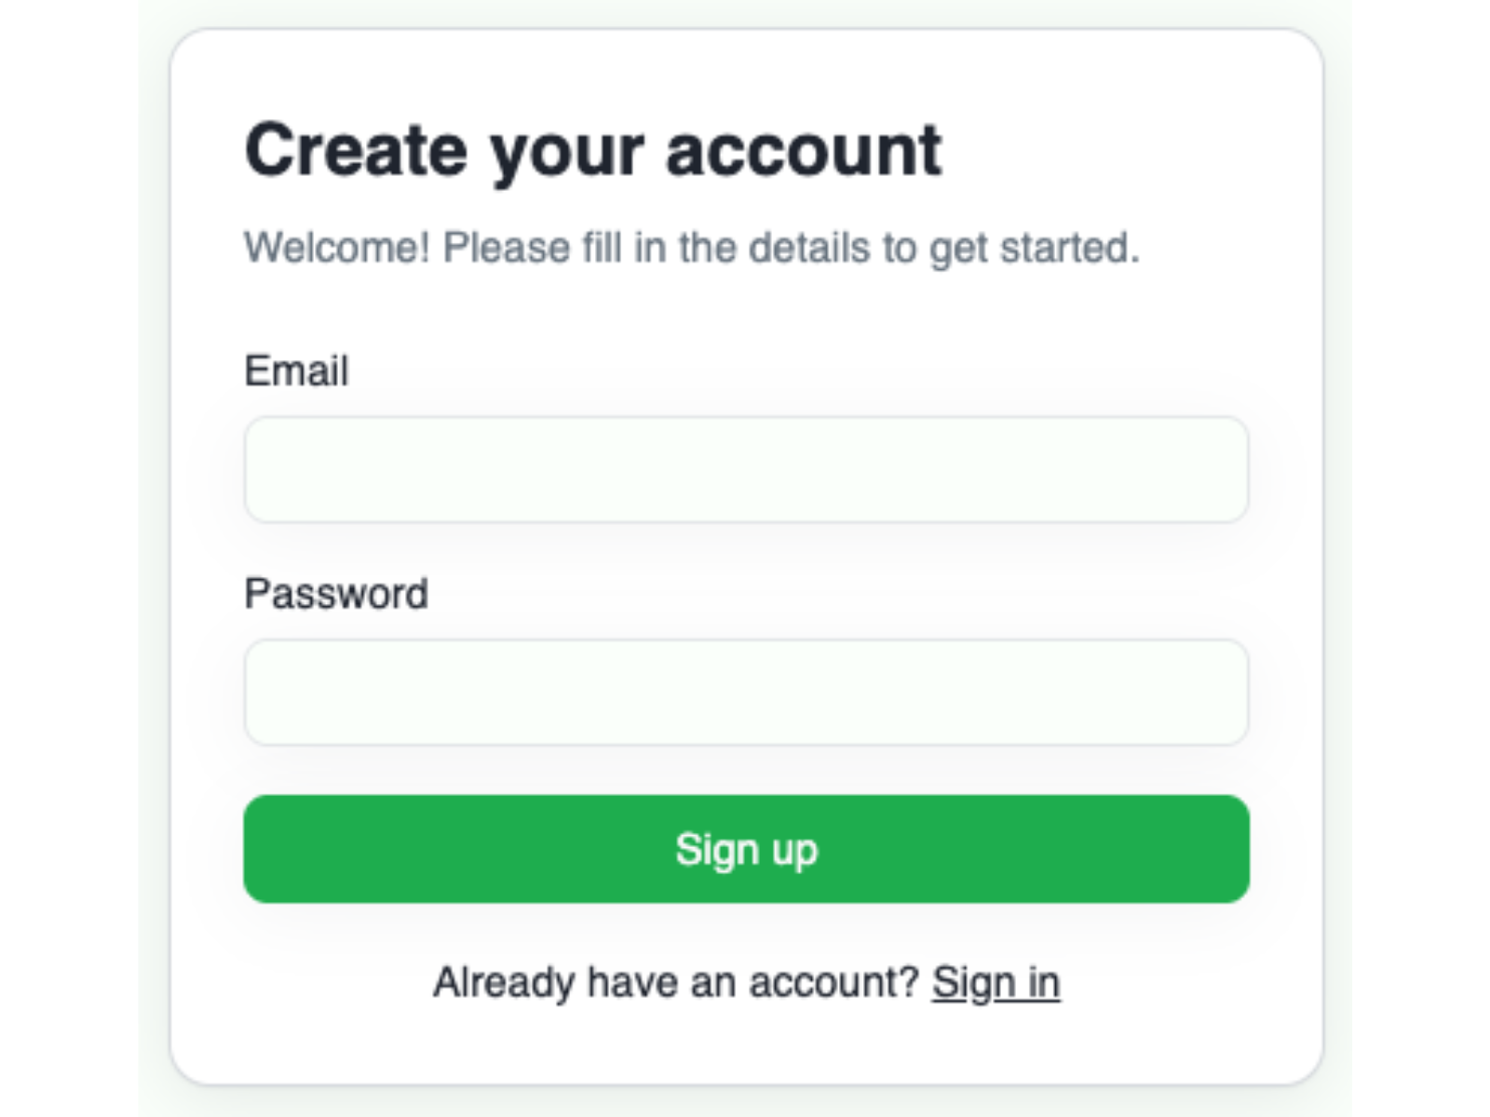The height and width of the screenshot is (1117, 1490).
Task: Click the Welcome subtitle text
Action: pyautogui.click(x=691, y=248)
